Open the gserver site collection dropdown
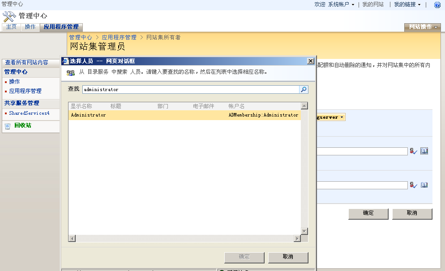The width and height of the screenshot is (445, 271). click(331, 117)
